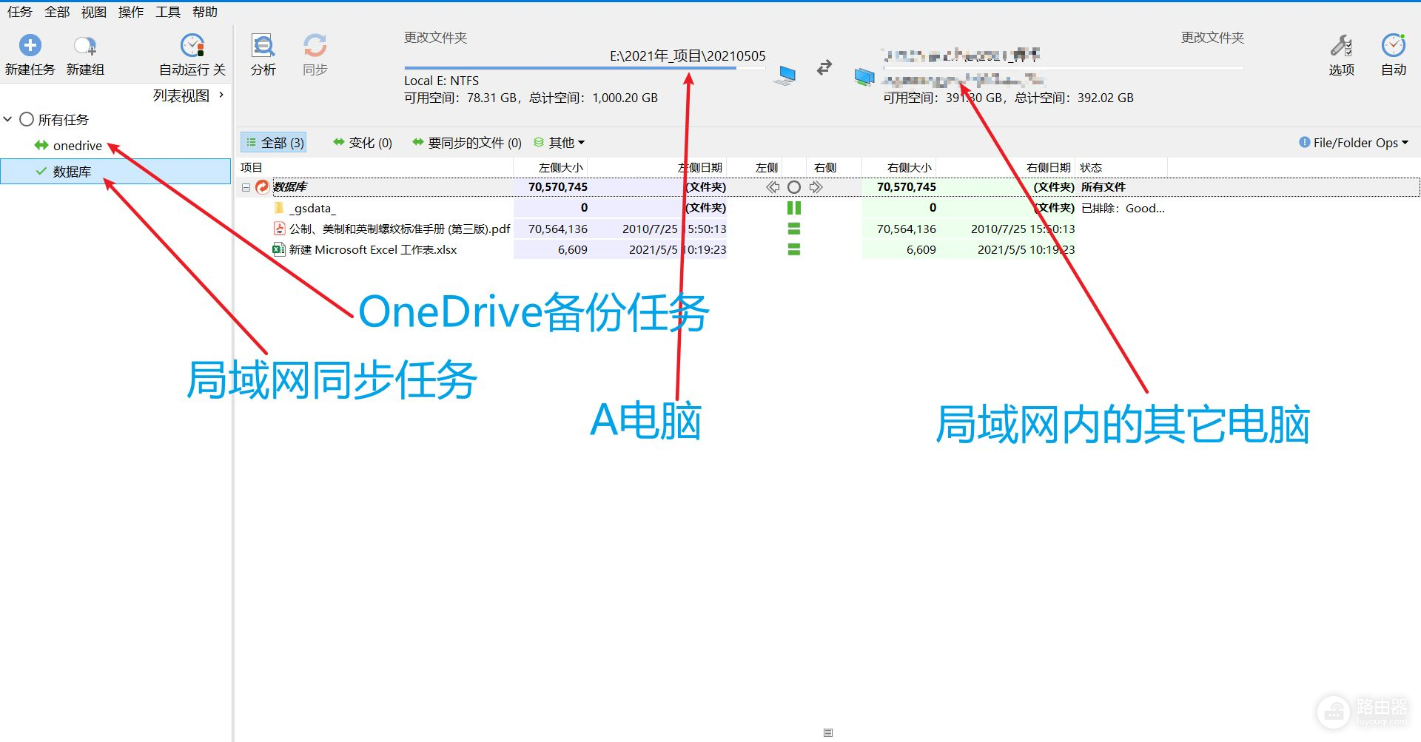Click the left-to-right arrow on the 数据库 row
This screenshot has width=1421, height=742.
point(816,187)
